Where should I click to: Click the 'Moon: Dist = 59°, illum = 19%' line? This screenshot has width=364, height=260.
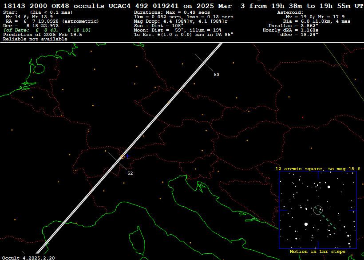[178, 30]
